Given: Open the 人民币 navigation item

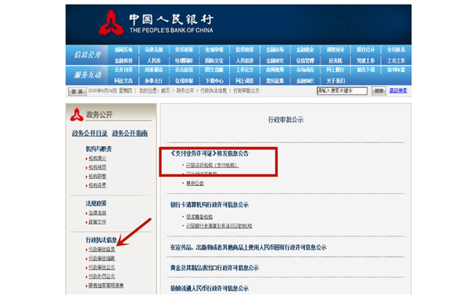Looking at the screenshot, I should coord(154,61).
